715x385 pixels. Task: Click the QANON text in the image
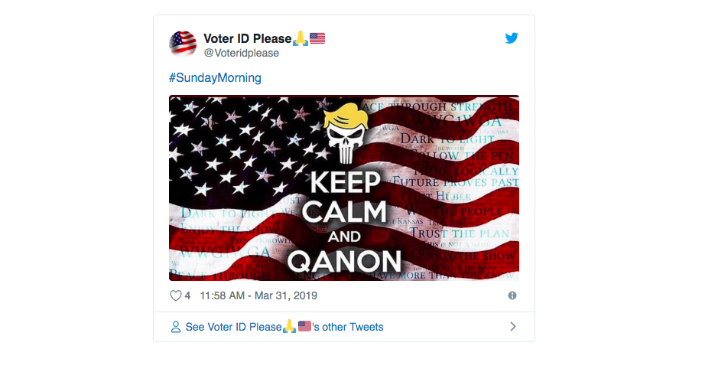point(344,261)
